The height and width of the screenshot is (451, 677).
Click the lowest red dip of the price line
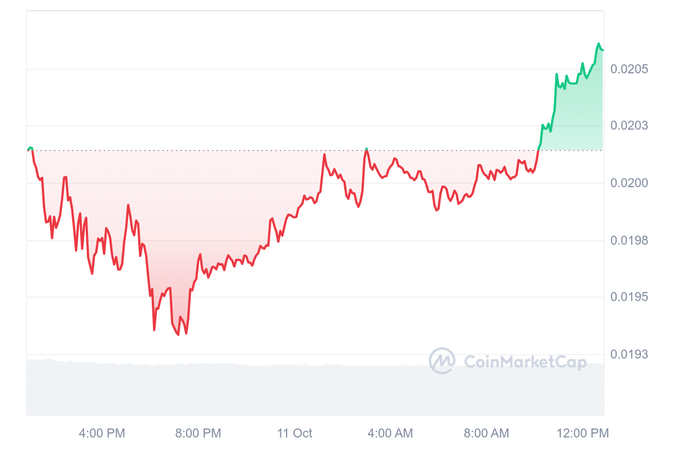tap(178, 335)
